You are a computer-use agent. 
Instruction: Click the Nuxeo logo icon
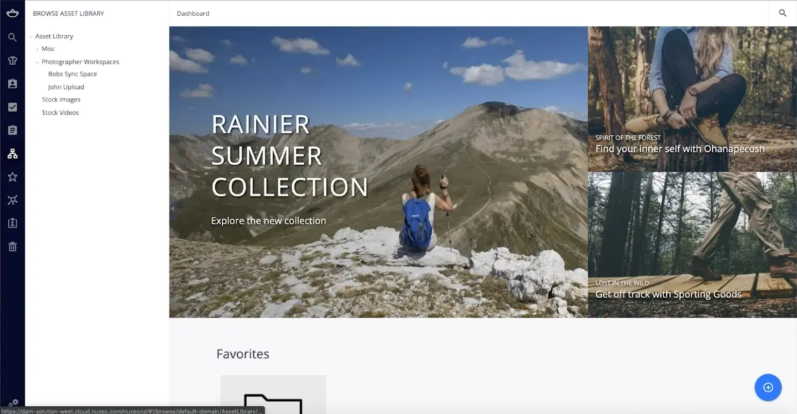[x=12, y=13]
